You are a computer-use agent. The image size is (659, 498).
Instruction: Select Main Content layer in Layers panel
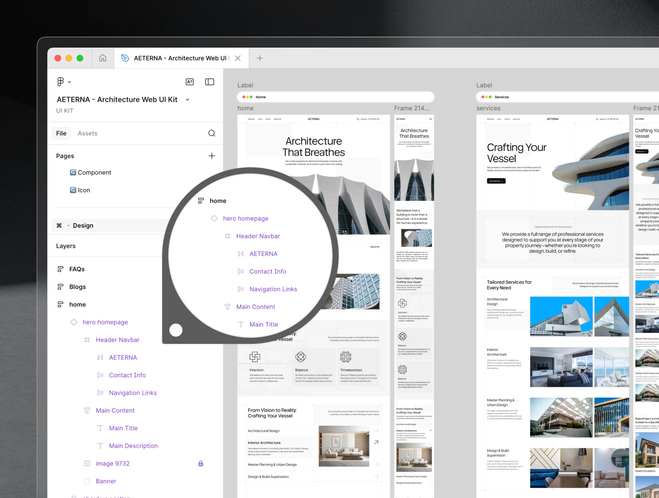coord(115,410)
